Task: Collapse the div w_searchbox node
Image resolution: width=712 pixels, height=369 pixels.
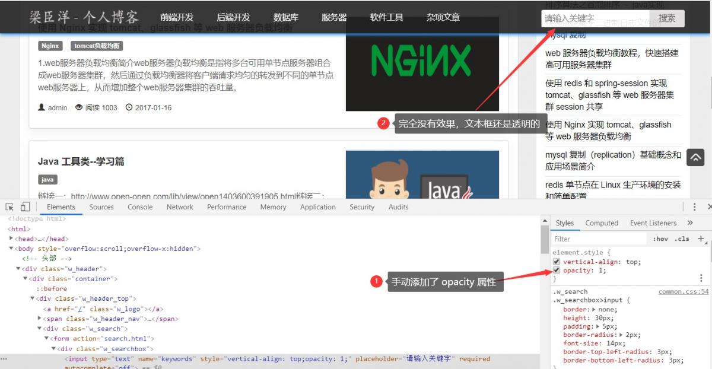Action: 53,349
